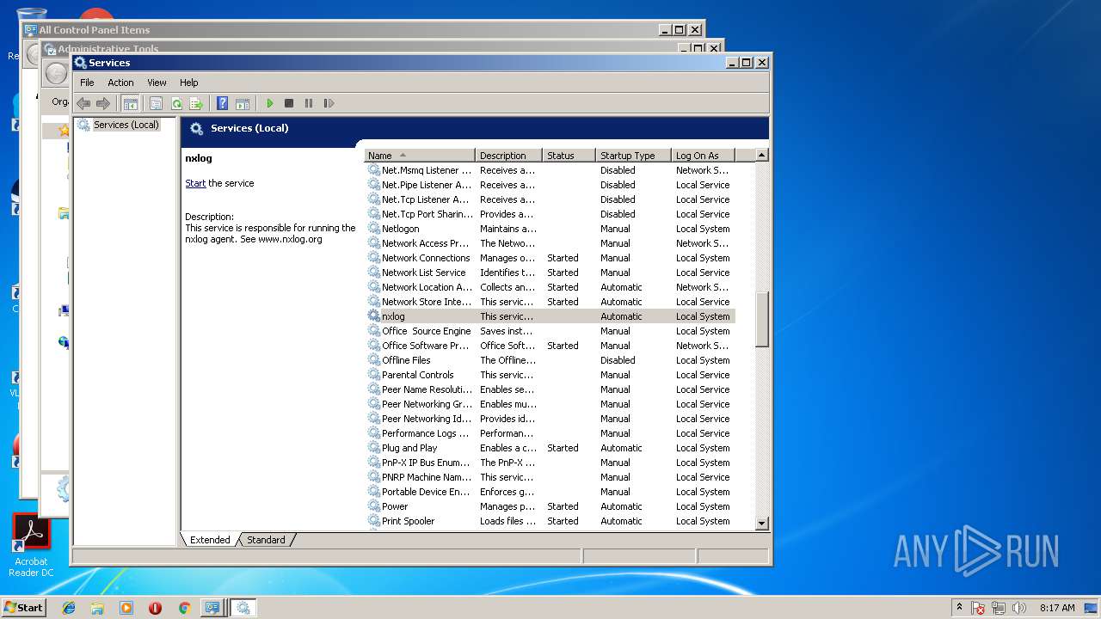Click the clock showing 8:17 AM

tap(1057, 608)
